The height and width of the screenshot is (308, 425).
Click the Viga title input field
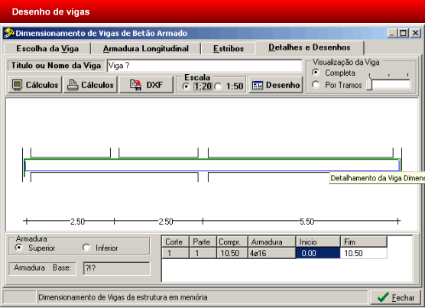(204, 66)
